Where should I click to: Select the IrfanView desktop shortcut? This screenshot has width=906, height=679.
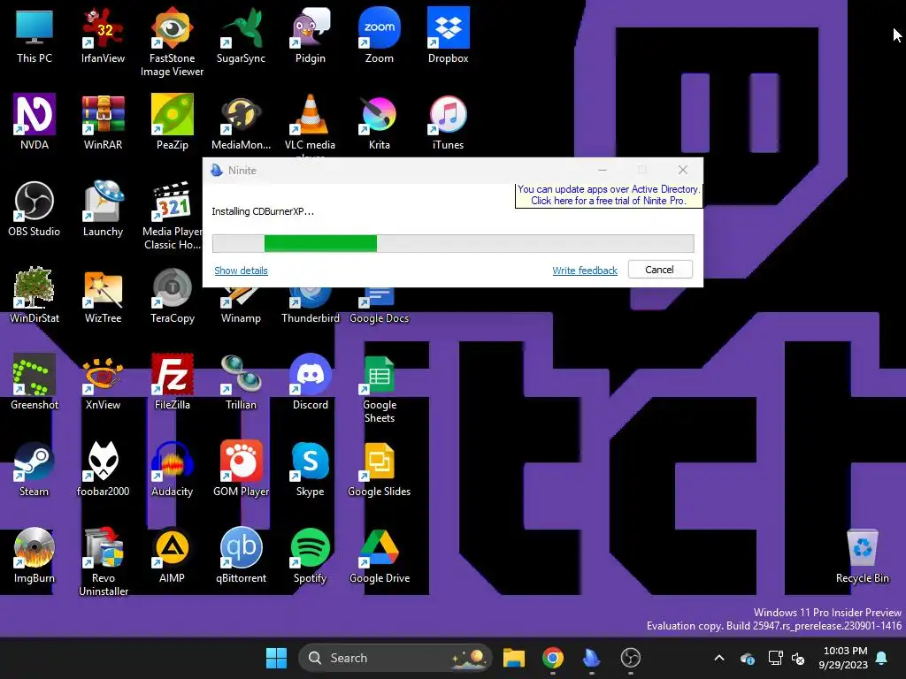point(103,35)
